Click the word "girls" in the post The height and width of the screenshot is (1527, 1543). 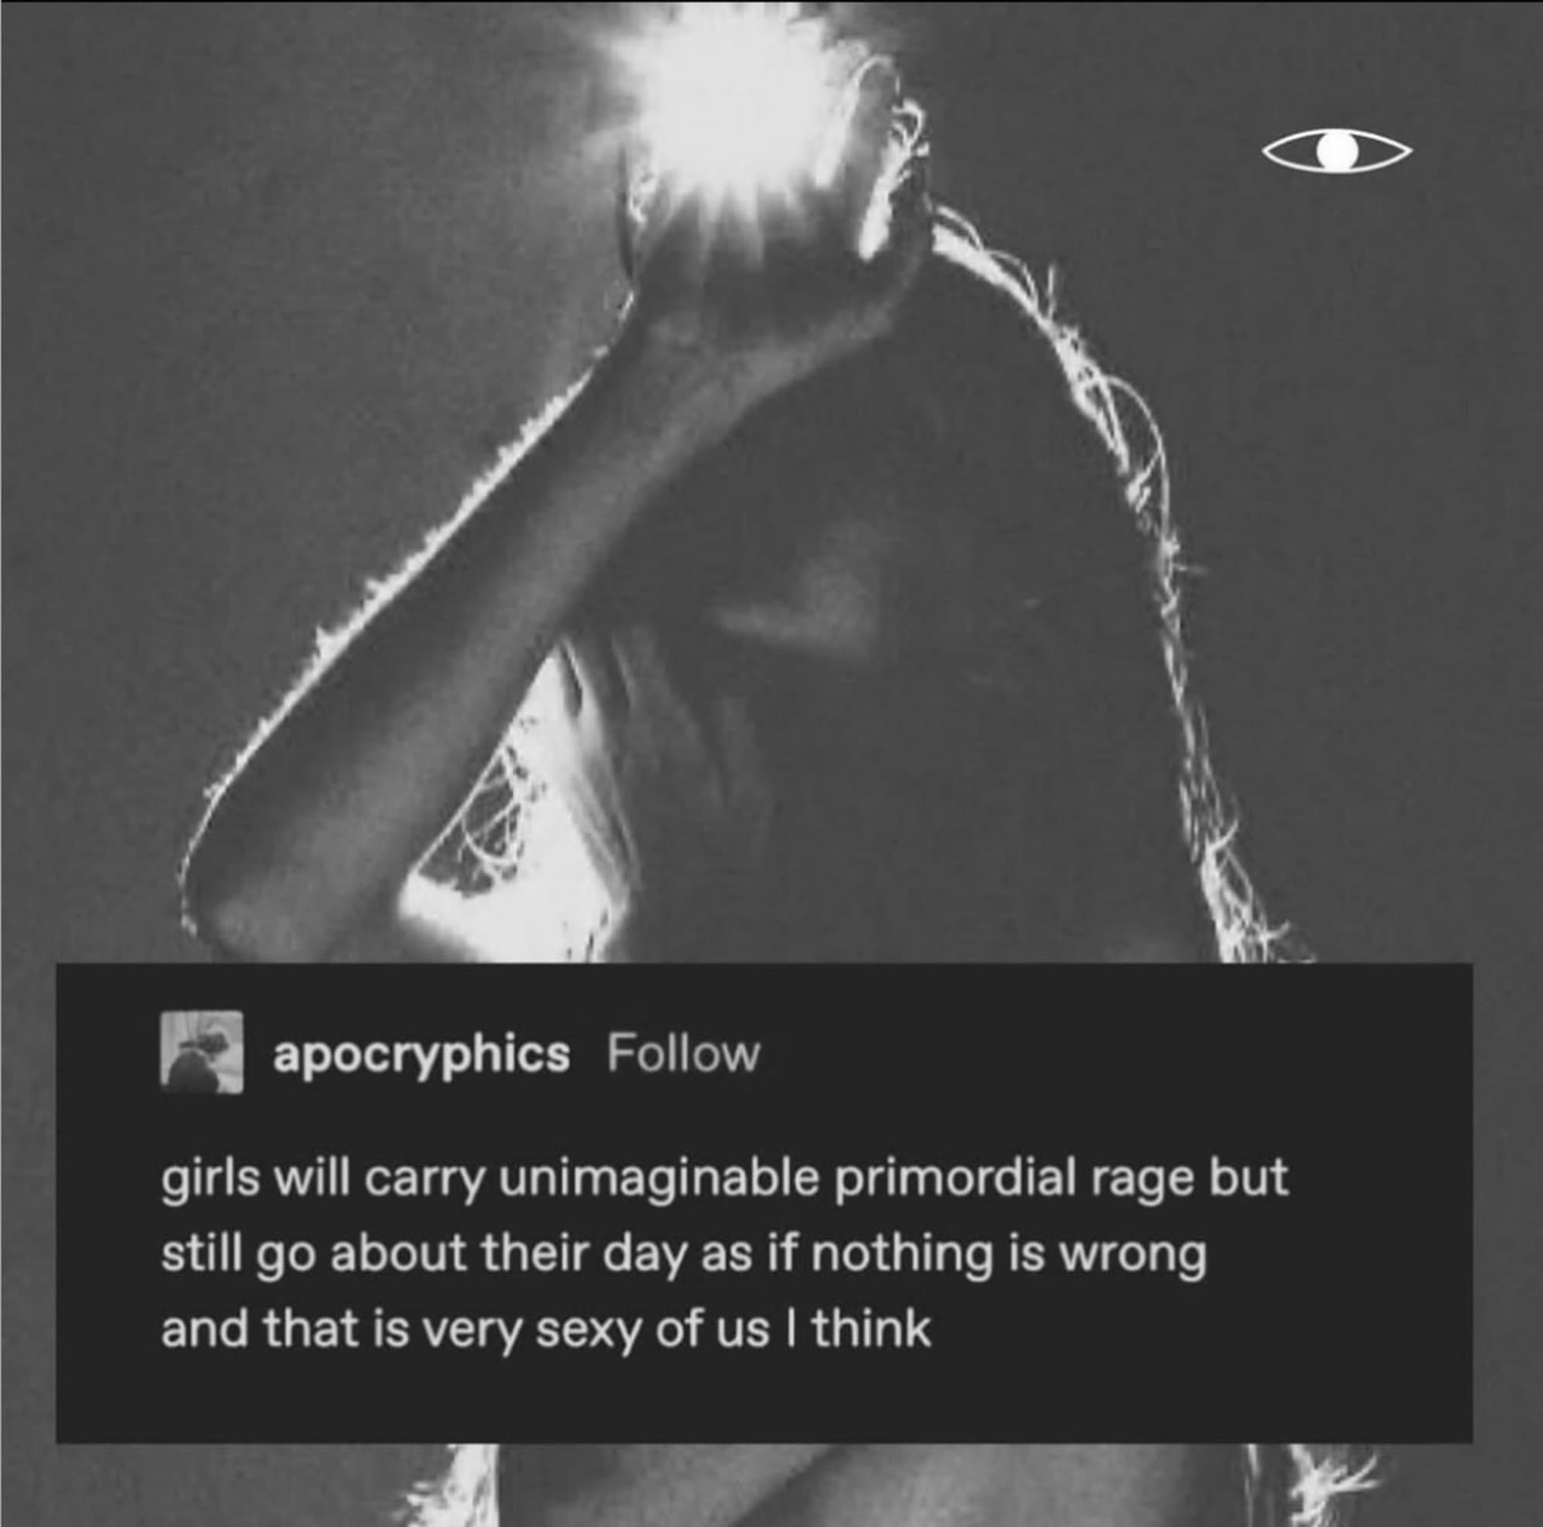(211, 1181)
